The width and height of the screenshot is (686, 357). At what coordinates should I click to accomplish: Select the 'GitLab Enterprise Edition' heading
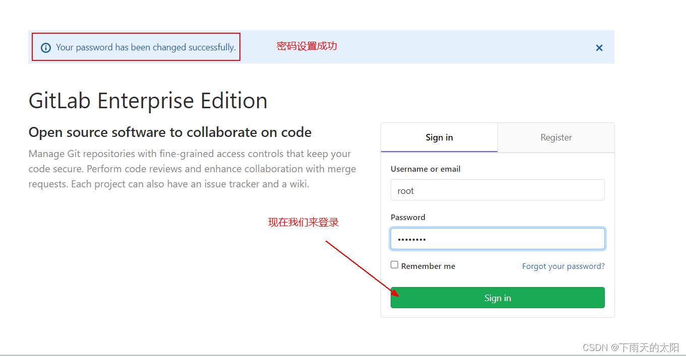(148, 101)
